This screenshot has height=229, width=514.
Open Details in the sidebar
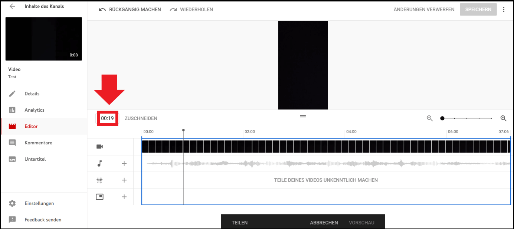(x=32, y=94)
